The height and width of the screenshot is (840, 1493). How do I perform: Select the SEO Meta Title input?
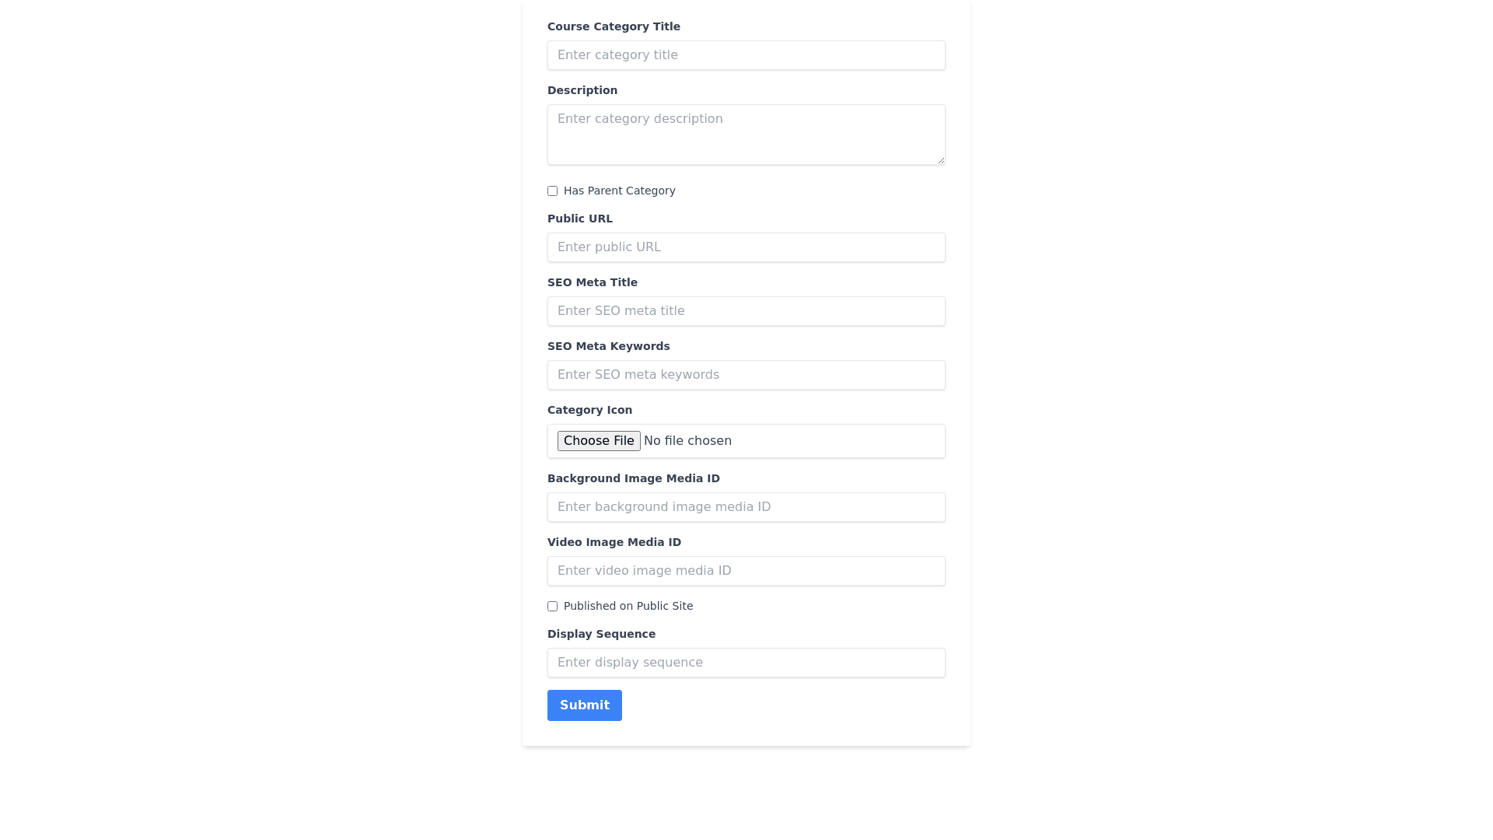click(746, 311)
